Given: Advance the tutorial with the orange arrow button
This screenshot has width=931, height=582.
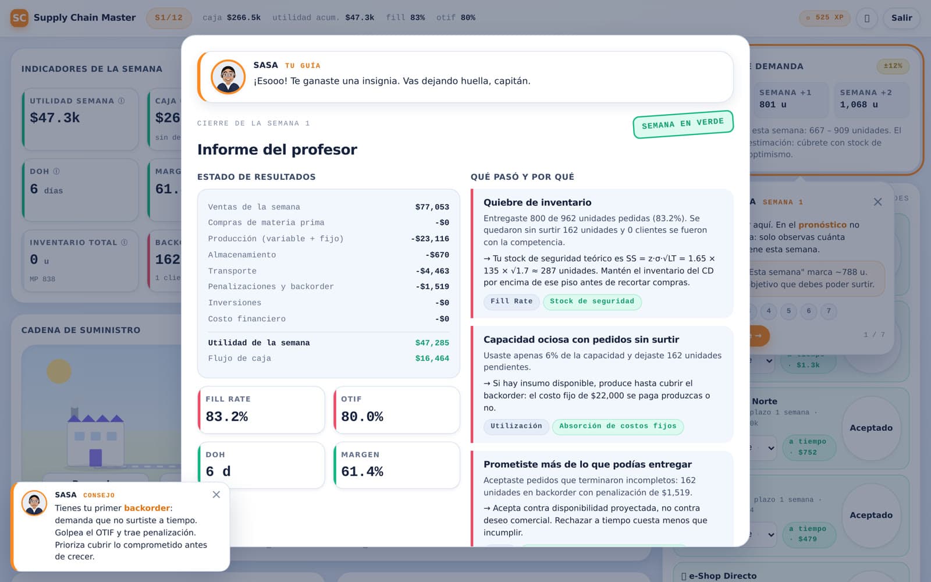Looking at the screenshot, I should click(x=759, y=336).
